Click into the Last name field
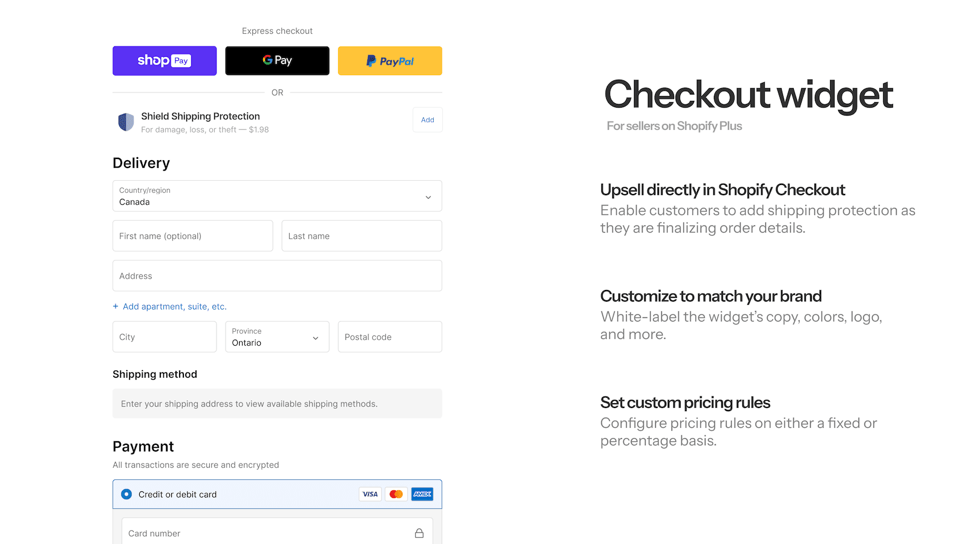Image resolution: width=968 pixels, height=544 pixels. [362, 236]
